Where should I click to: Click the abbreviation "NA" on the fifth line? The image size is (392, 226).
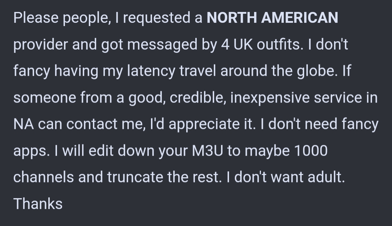pyautogui.click(x=24, y=124)
